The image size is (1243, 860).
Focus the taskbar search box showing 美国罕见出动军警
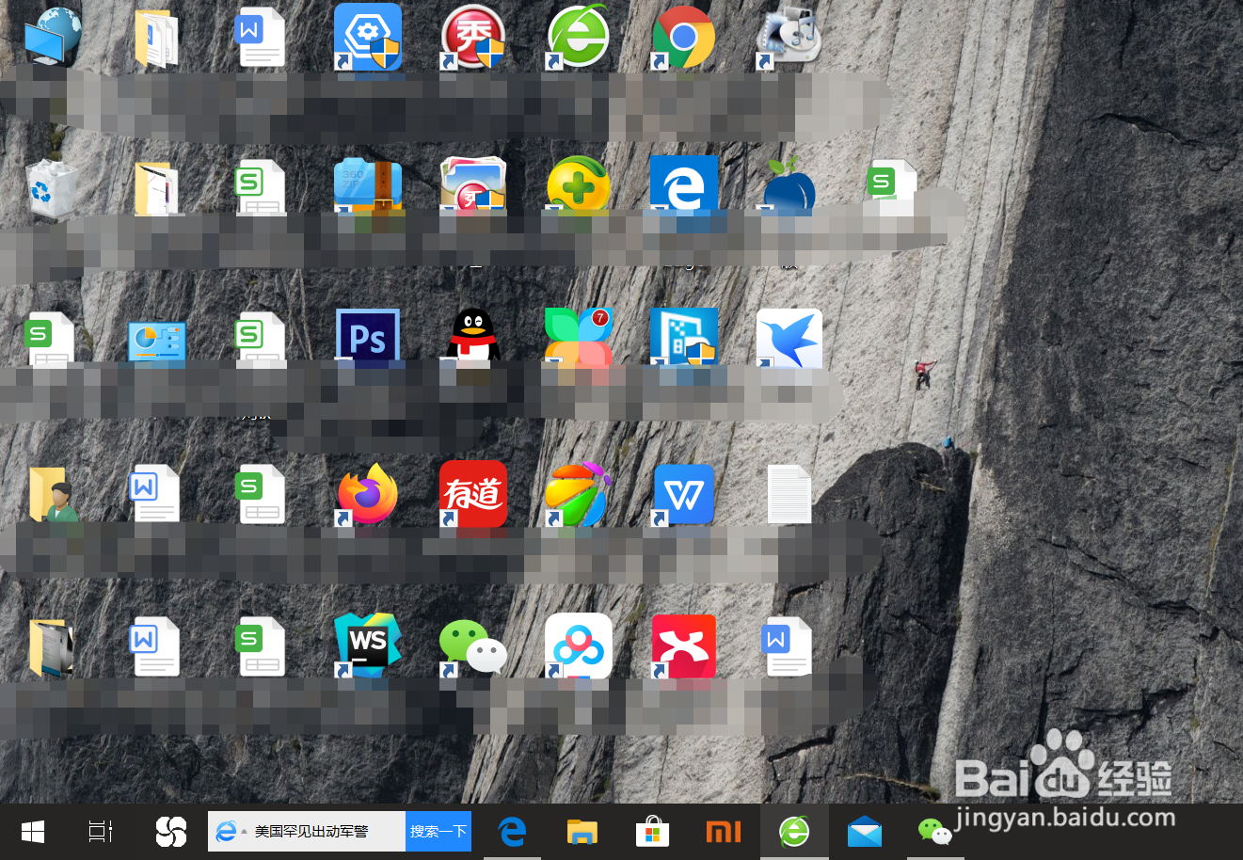[x=307, y=832]
